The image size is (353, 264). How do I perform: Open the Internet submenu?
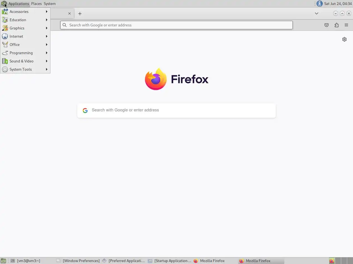point(25,36)
